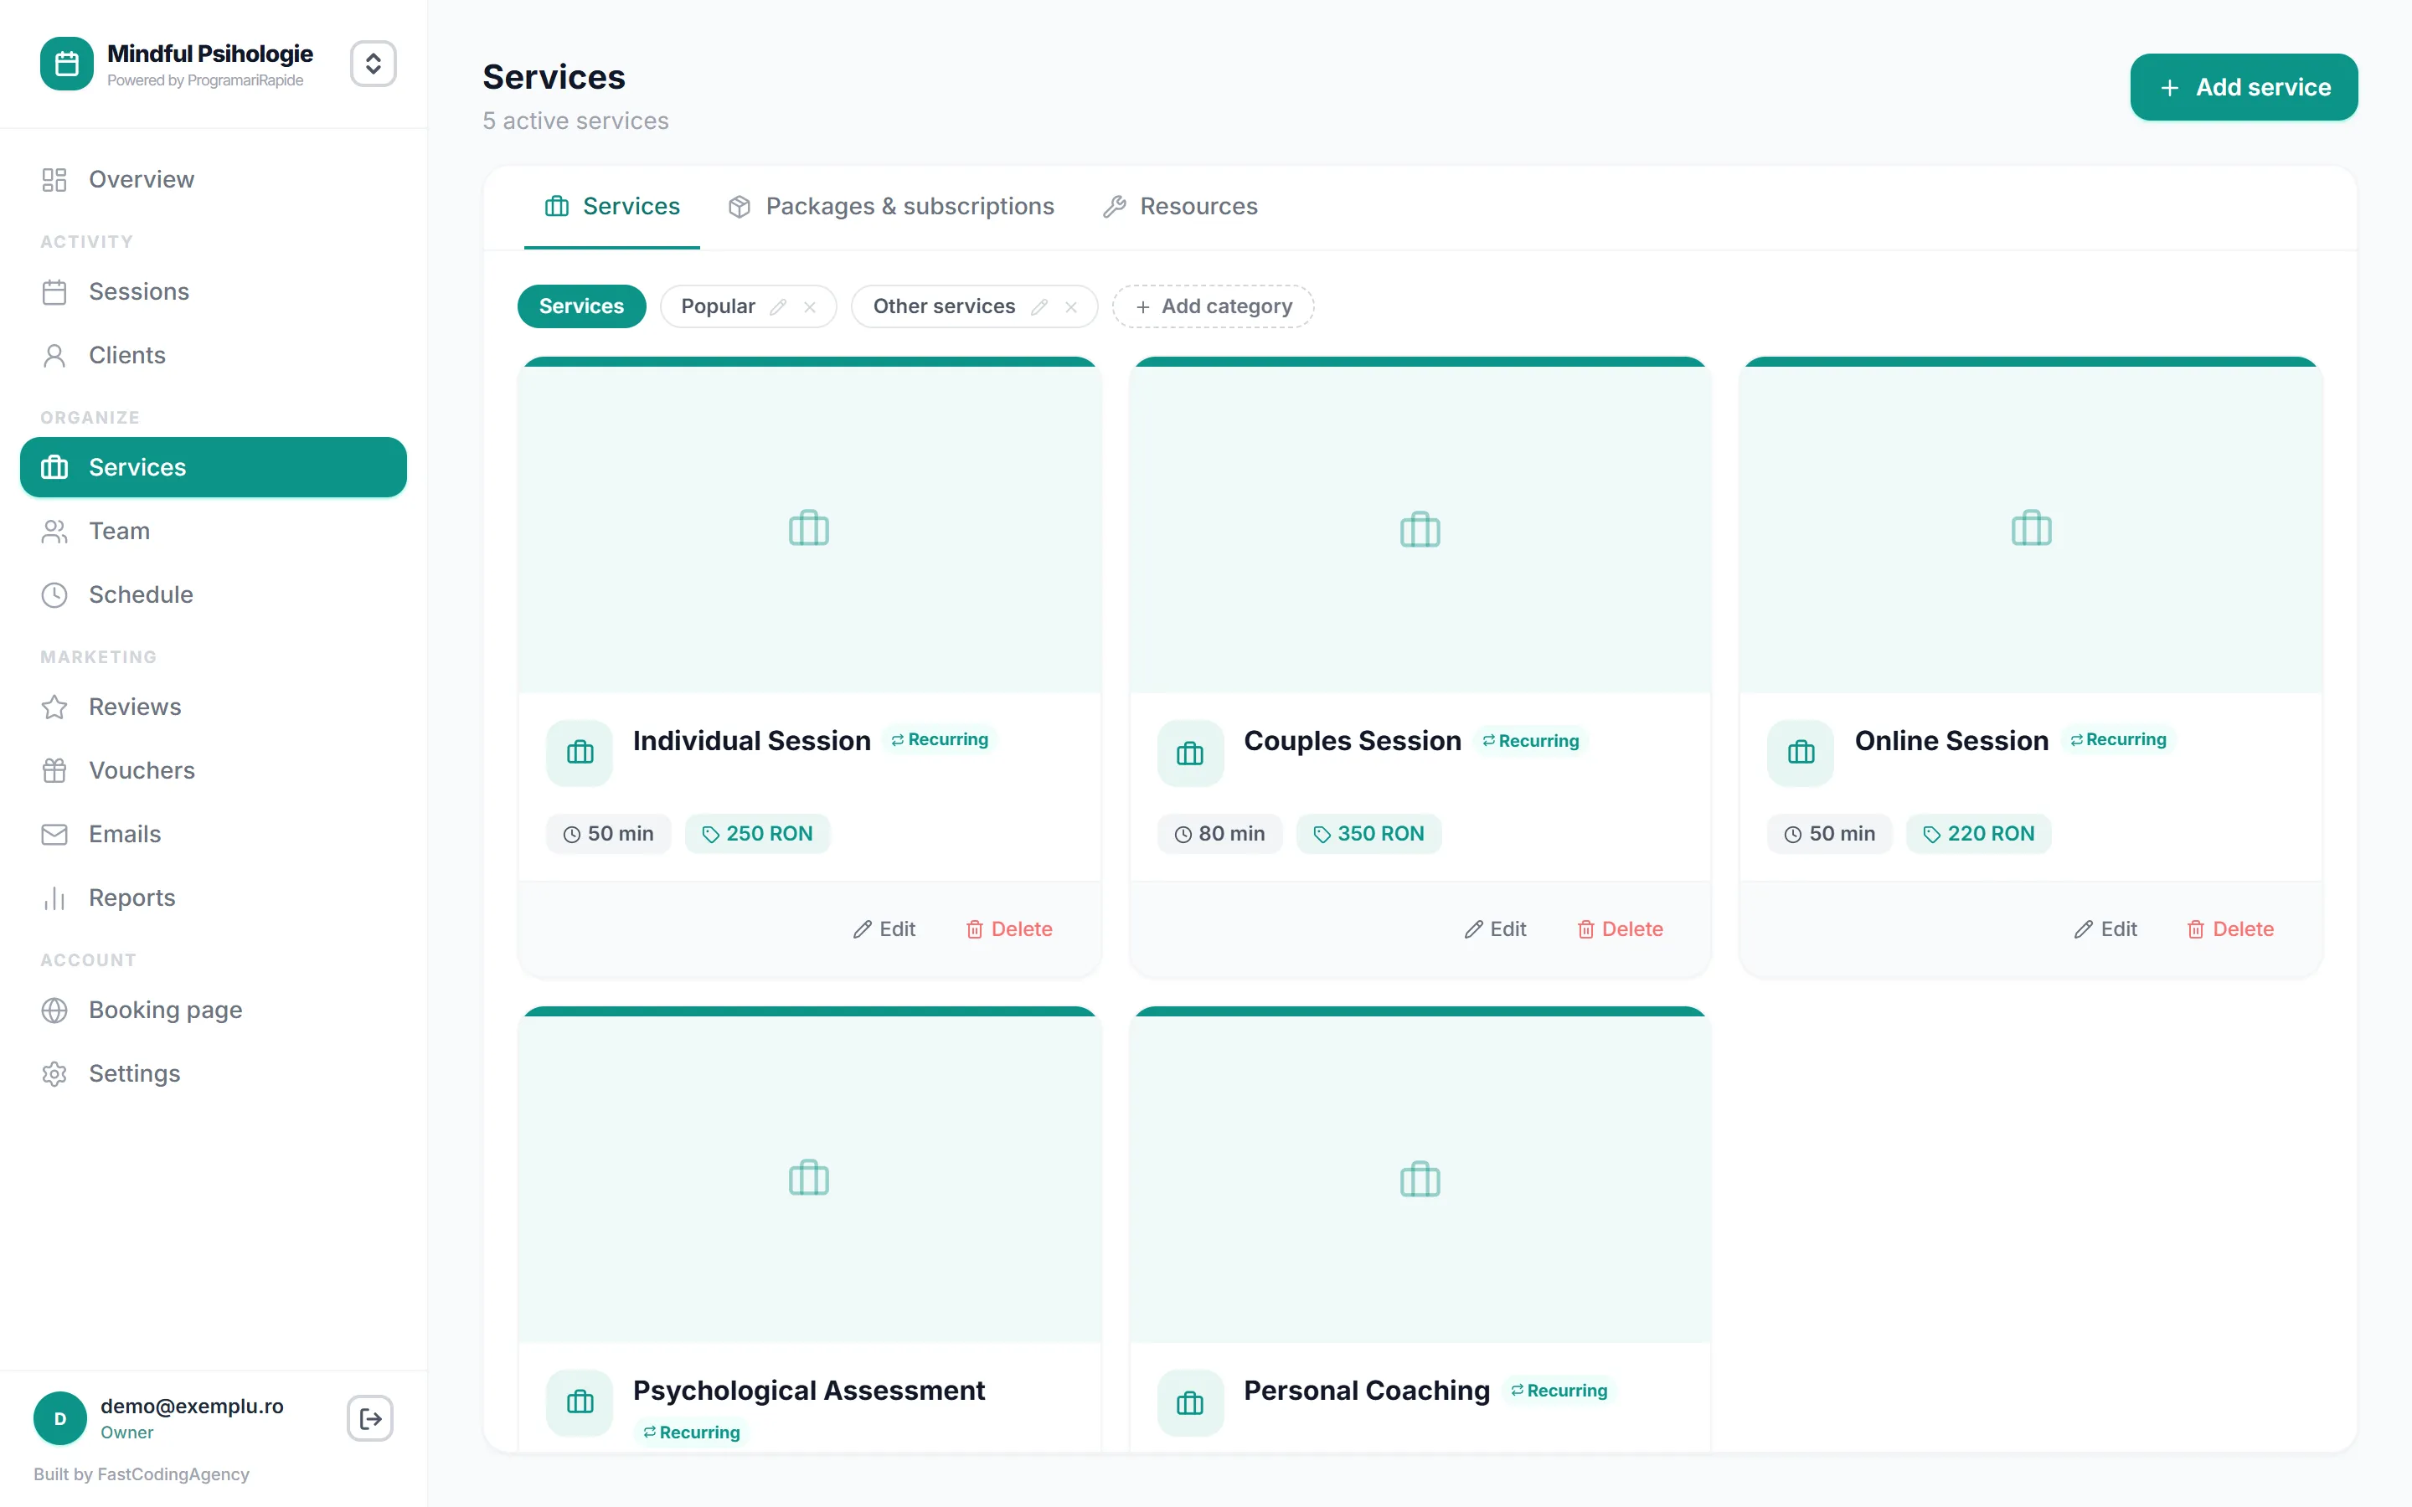Open the Schedule page
Screen dimensions: 2412x1507
click(x=214, y=595)
